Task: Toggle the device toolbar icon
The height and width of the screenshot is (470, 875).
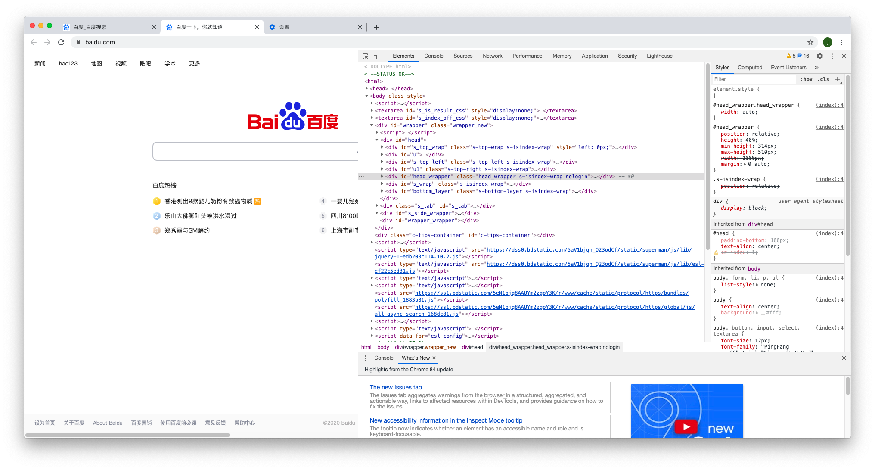Action: pyautogui.click(x=377, y=56)
